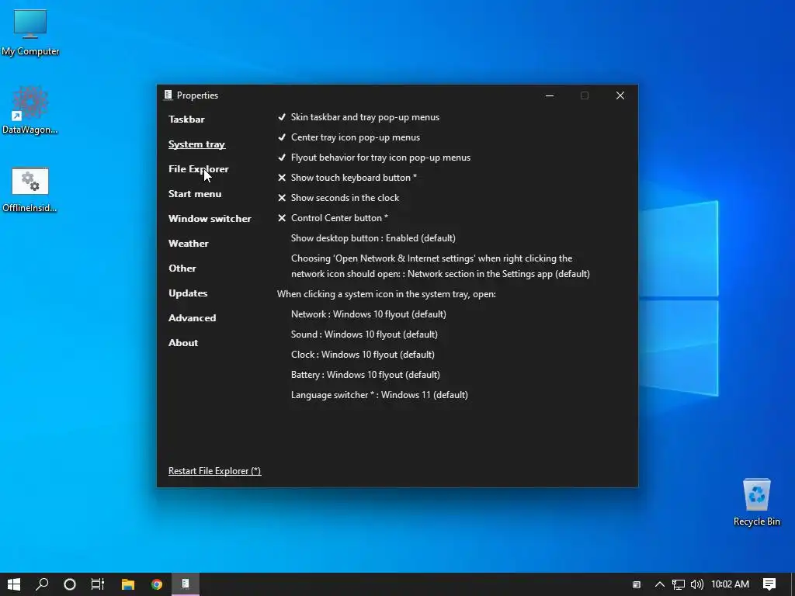Go to the Start menu section
The width and height of the screenshot is (795, 596).
point(195,194)
